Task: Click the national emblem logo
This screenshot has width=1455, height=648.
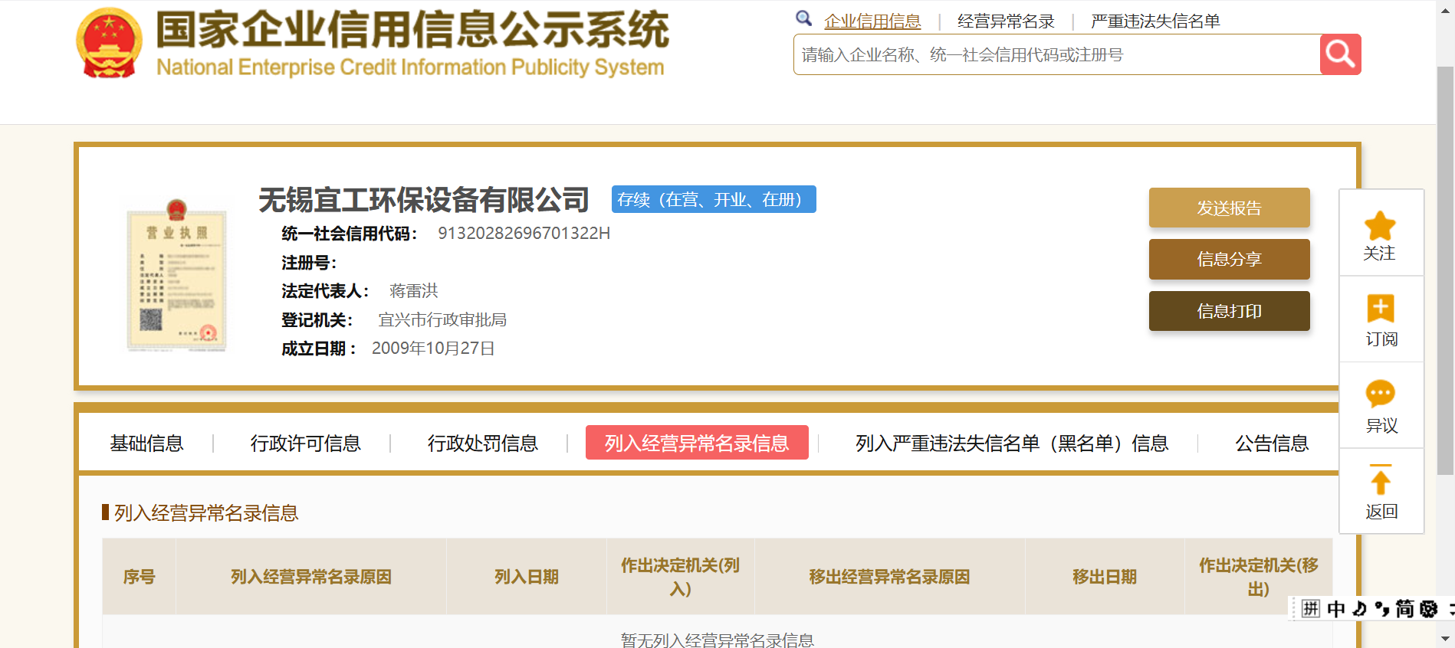Action: point(109,43)
